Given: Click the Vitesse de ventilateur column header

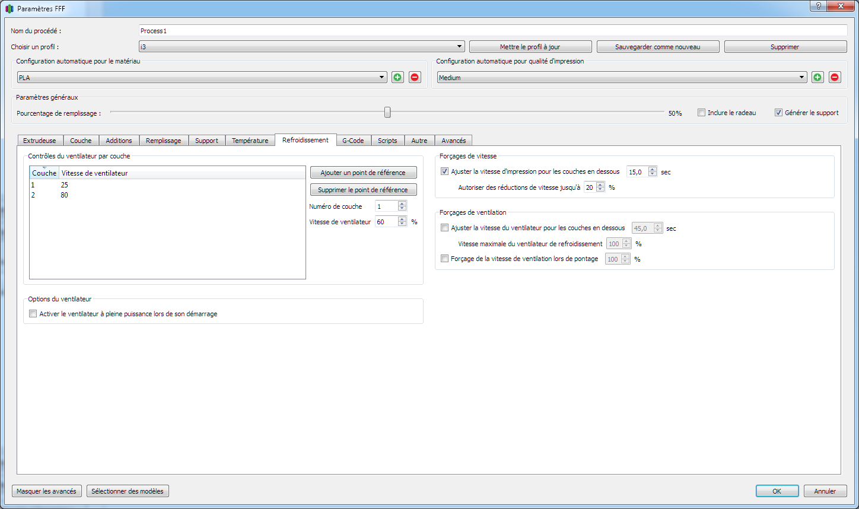Looking at the screenshot, I should (182, 173).
